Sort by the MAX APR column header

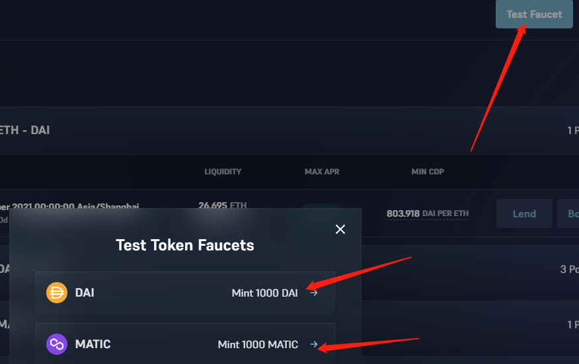click(x=322, y=172)
